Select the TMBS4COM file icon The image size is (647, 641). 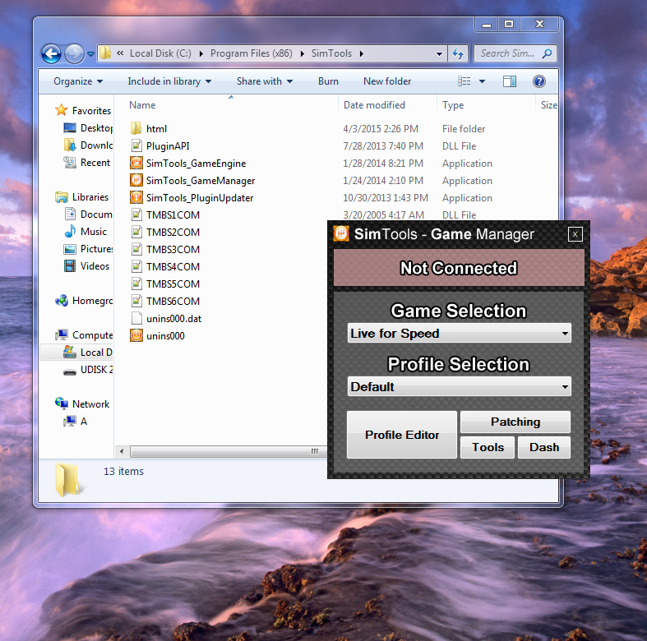(136, 267)
